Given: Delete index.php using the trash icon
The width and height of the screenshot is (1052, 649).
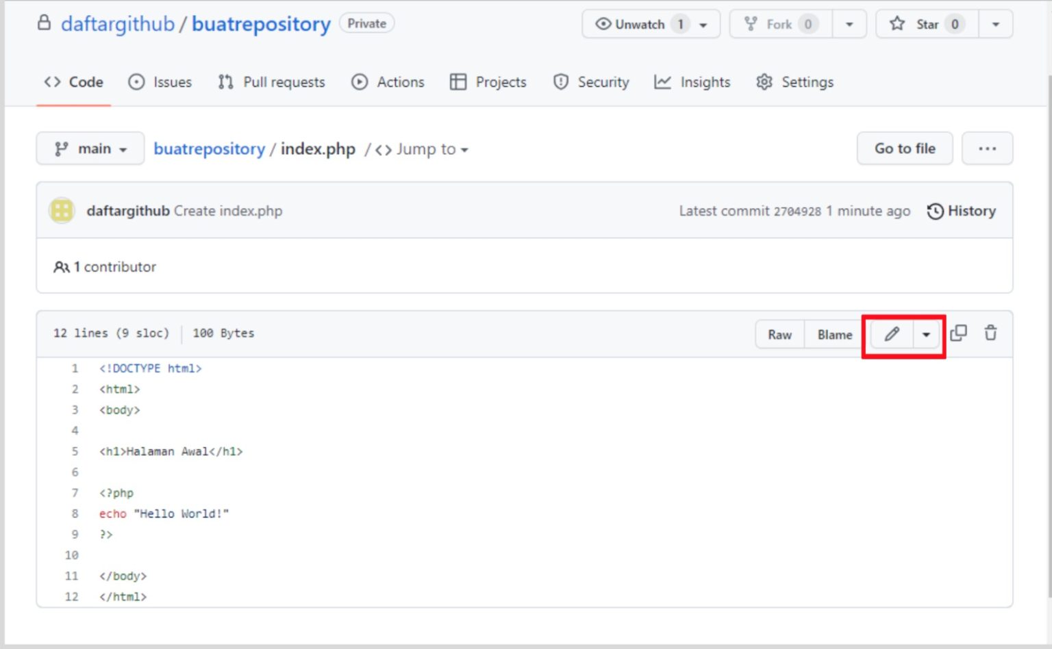Looking at the screenshot, I should pyautogui.click(x=990, y=333).
